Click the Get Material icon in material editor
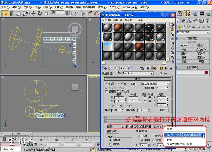Image resolution: width=212 pixels, height=152 pixels. [105, 68]
